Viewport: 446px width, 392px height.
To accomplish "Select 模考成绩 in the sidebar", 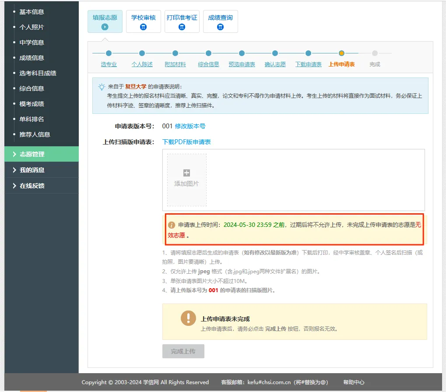I will [32, 104].
